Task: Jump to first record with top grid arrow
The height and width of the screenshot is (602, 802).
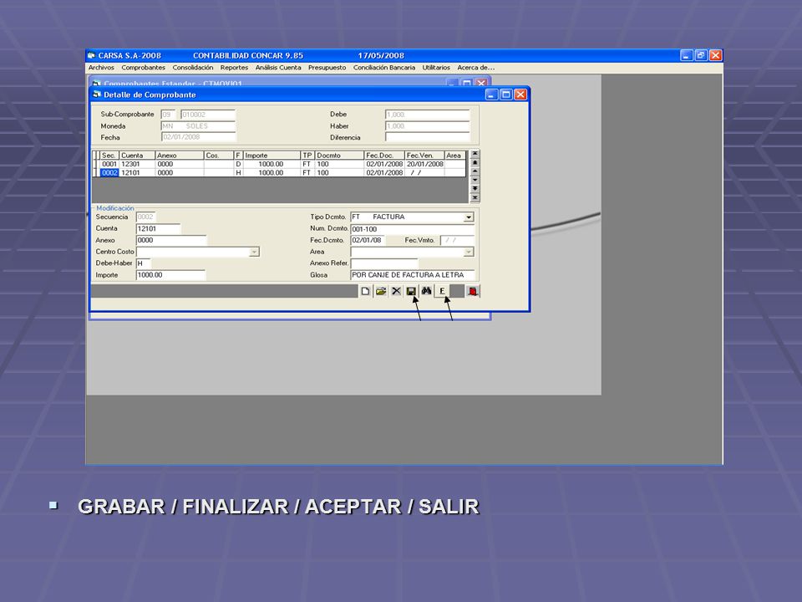Action: coord(475,154)
